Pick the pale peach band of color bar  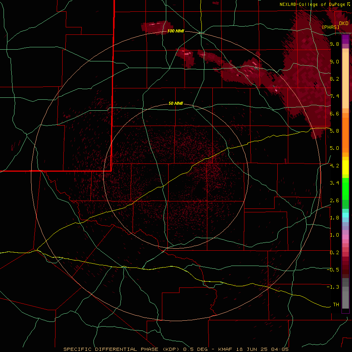click(x=345, y=80)
